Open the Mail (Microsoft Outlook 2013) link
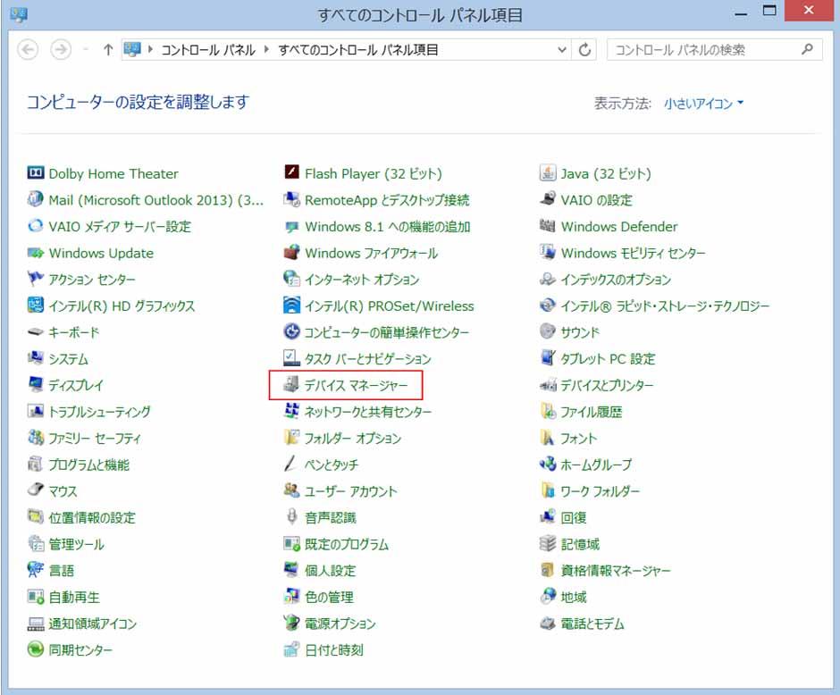 point(155,200)
